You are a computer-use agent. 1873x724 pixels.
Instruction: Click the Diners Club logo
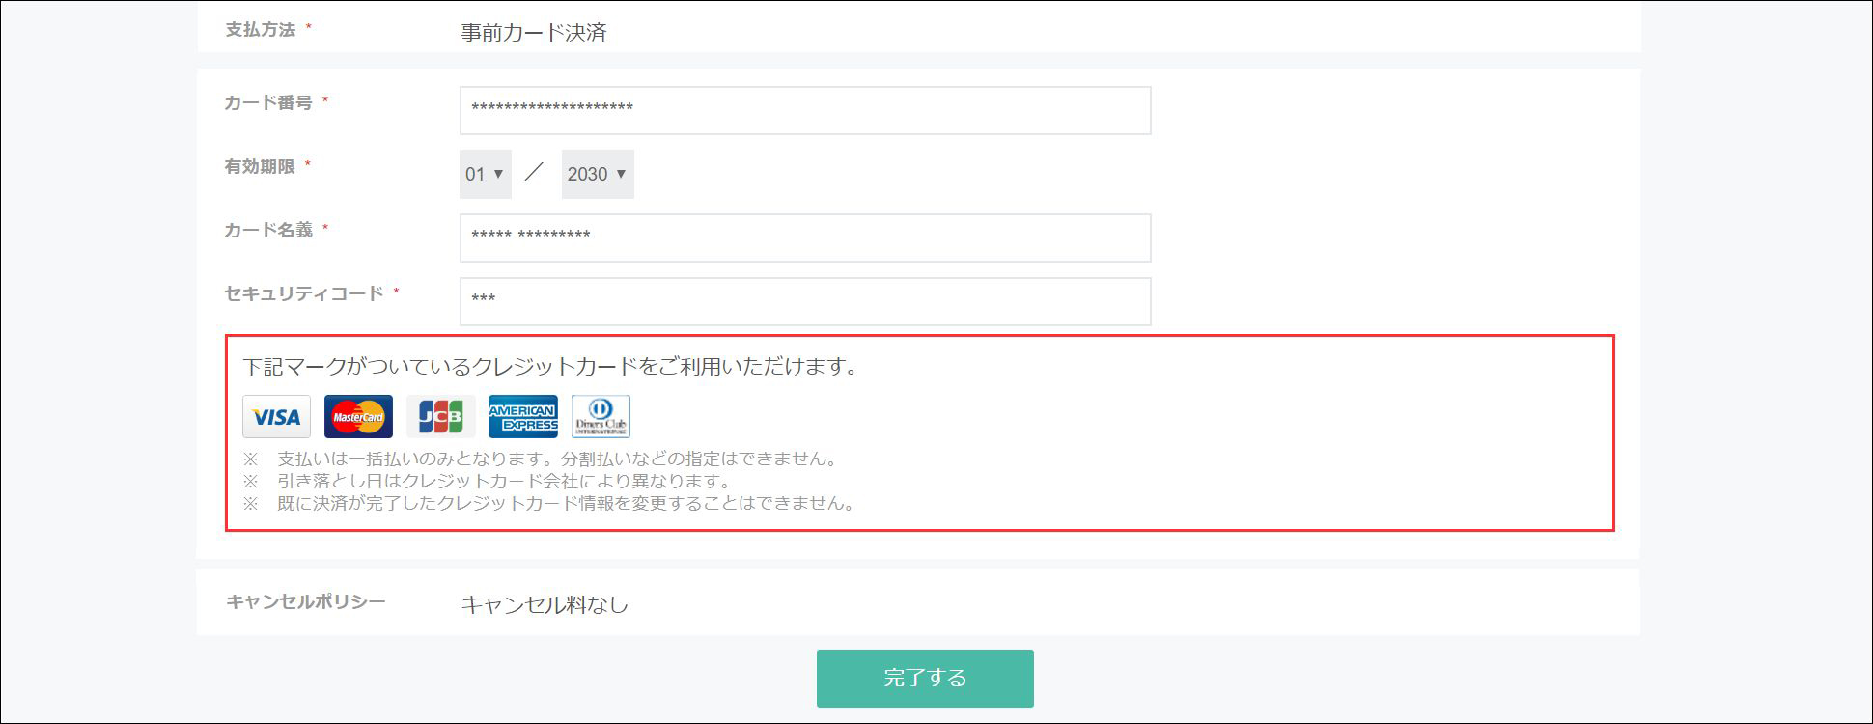pos(601,416)
